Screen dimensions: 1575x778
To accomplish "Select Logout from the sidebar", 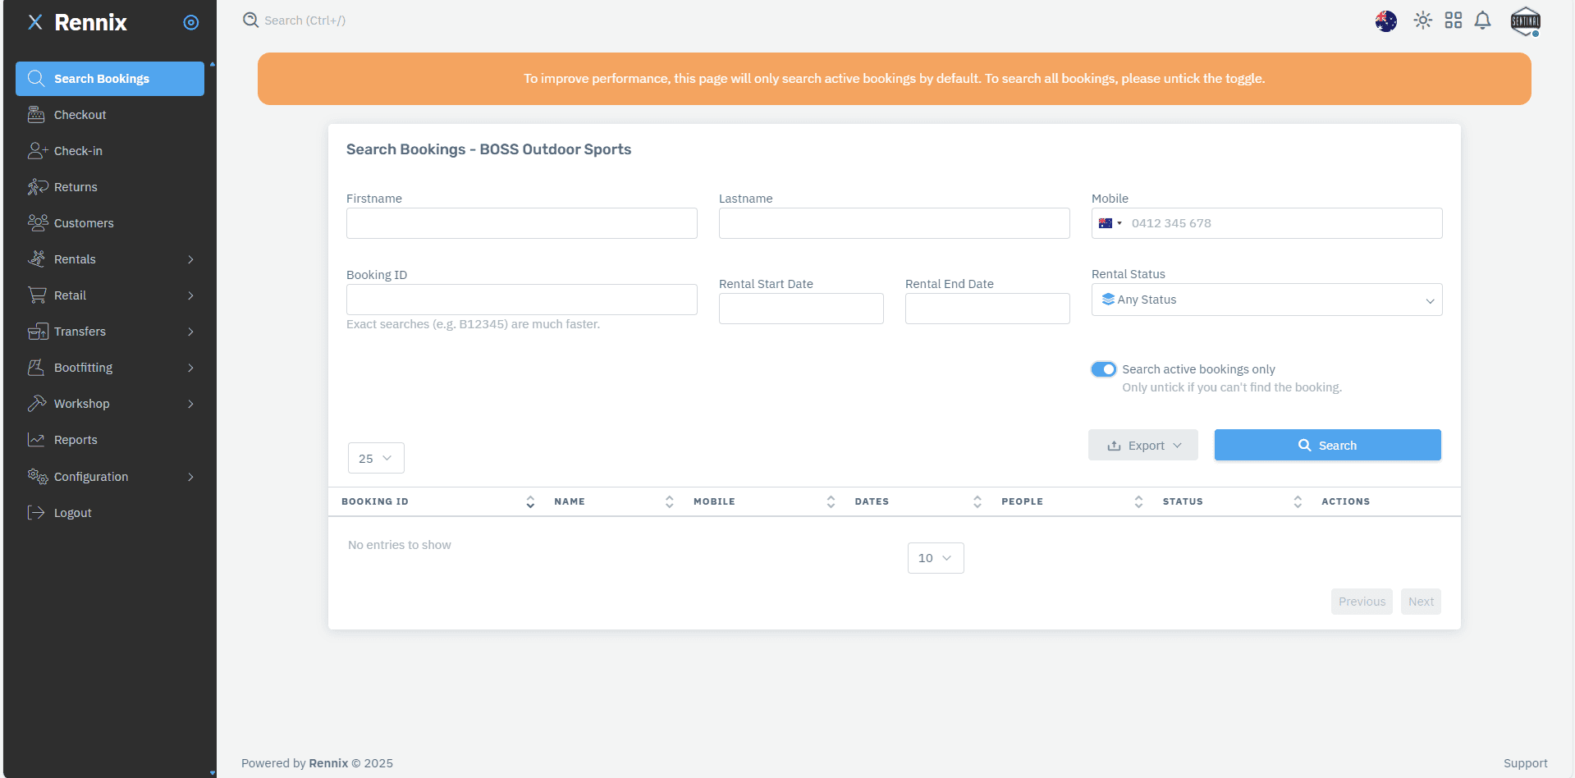I will click(x=110, y=513).
